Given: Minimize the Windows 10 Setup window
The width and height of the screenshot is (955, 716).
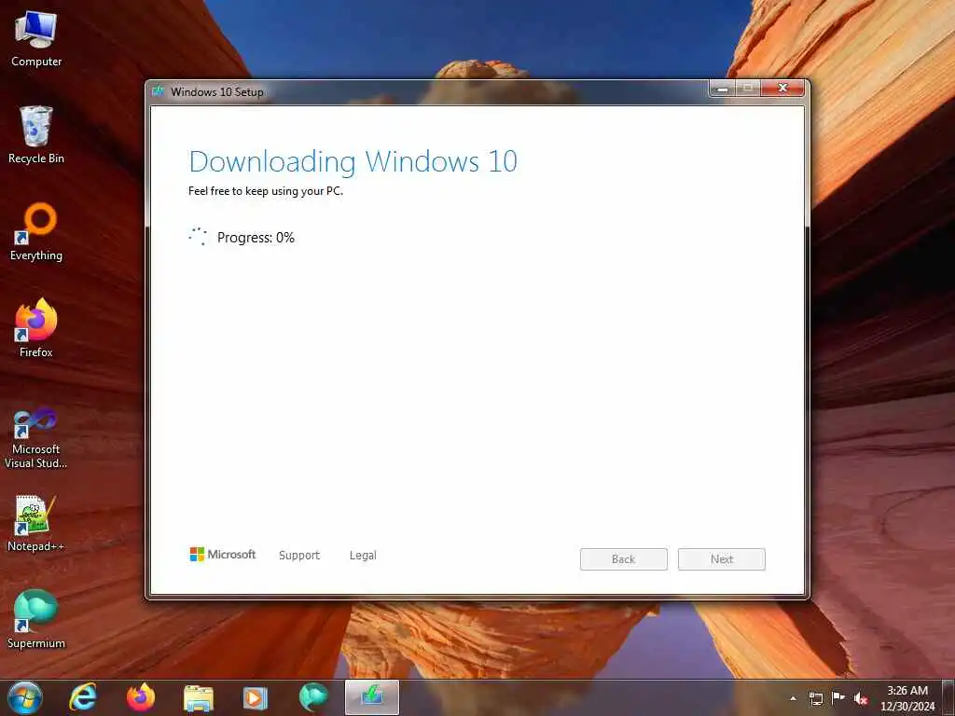Looking at the screenshot, I should click(x=723, y=89).
